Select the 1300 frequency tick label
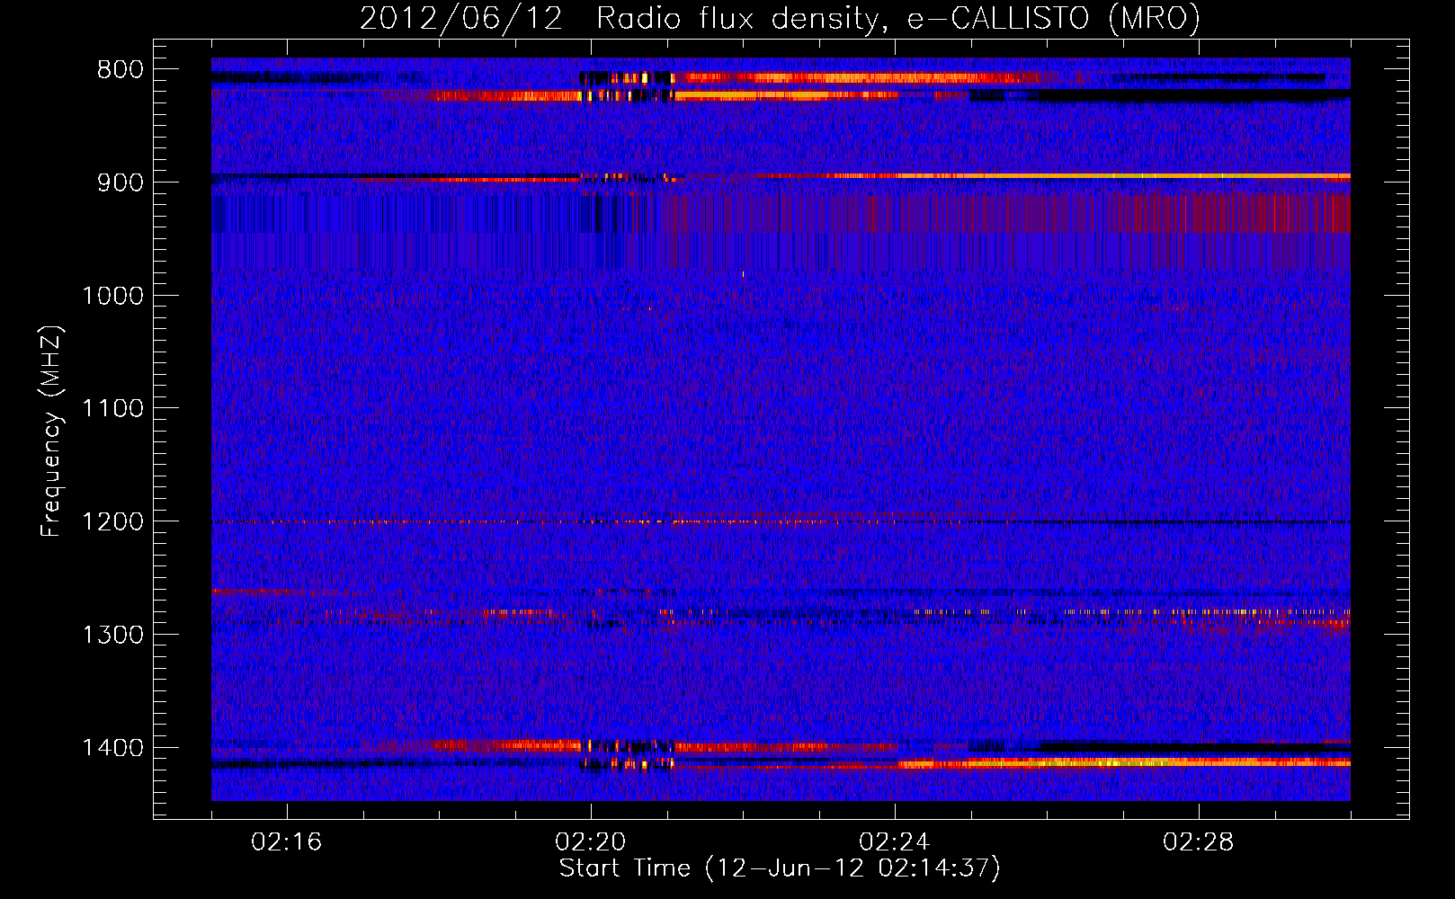The width and height of the screenshot is (1455, 899). [x=112, y=635]
